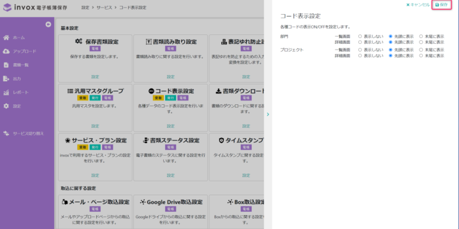Click 発行 tag on コード表示設定 card
Image resolution: width=459 pixels, height=229 pixels.
click(171, 98)
